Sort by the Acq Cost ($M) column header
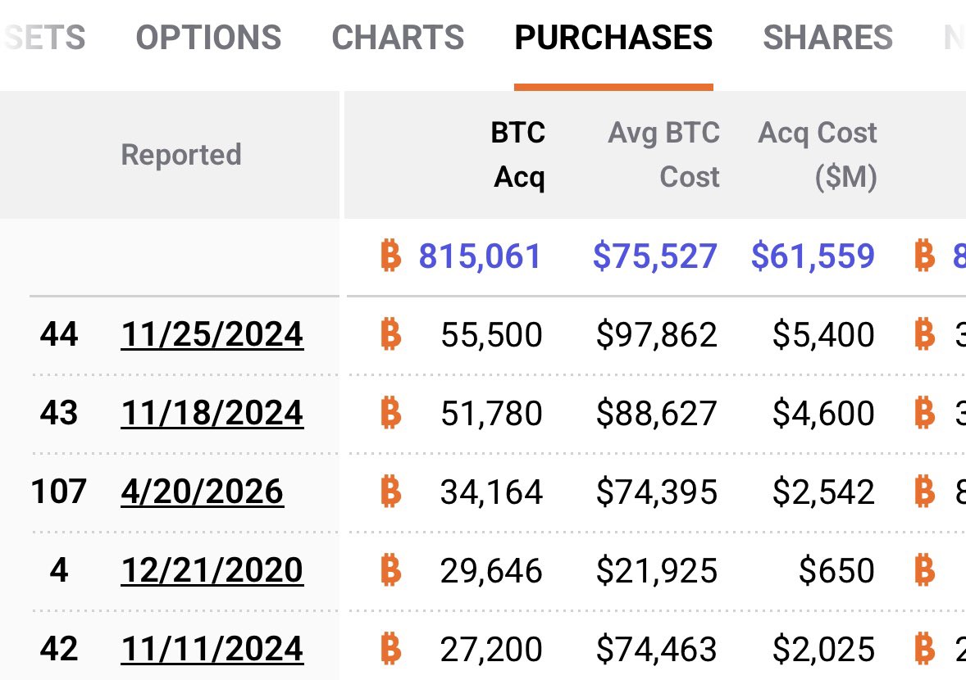The height and width of the screenshot is (680, 966). [x=818, y=155]
